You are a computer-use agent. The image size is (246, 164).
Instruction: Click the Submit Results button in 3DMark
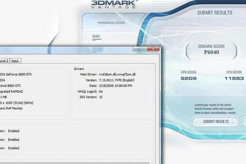tap(216, 121)
